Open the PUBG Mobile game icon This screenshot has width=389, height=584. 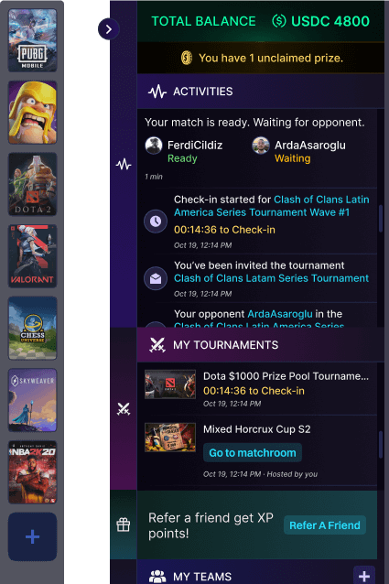[x=32, y=40]
